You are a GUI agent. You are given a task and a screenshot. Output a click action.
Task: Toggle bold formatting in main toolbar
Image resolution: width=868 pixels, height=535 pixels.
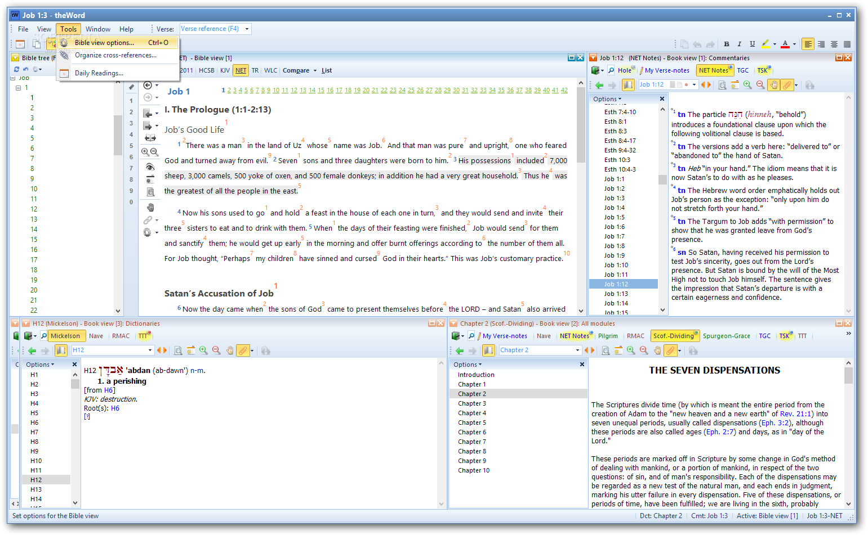(727, 44)
